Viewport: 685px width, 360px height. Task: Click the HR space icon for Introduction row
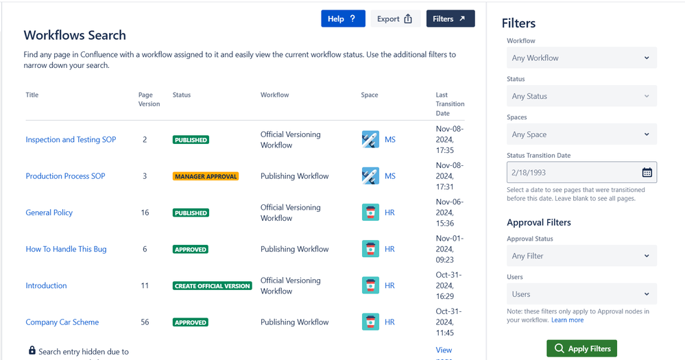coord(370,286)
